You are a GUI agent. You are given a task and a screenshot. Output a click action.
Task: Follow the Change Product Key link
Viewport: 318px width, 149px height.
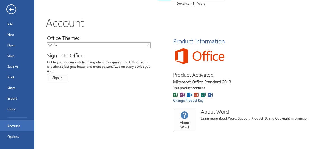coord(188,101)
